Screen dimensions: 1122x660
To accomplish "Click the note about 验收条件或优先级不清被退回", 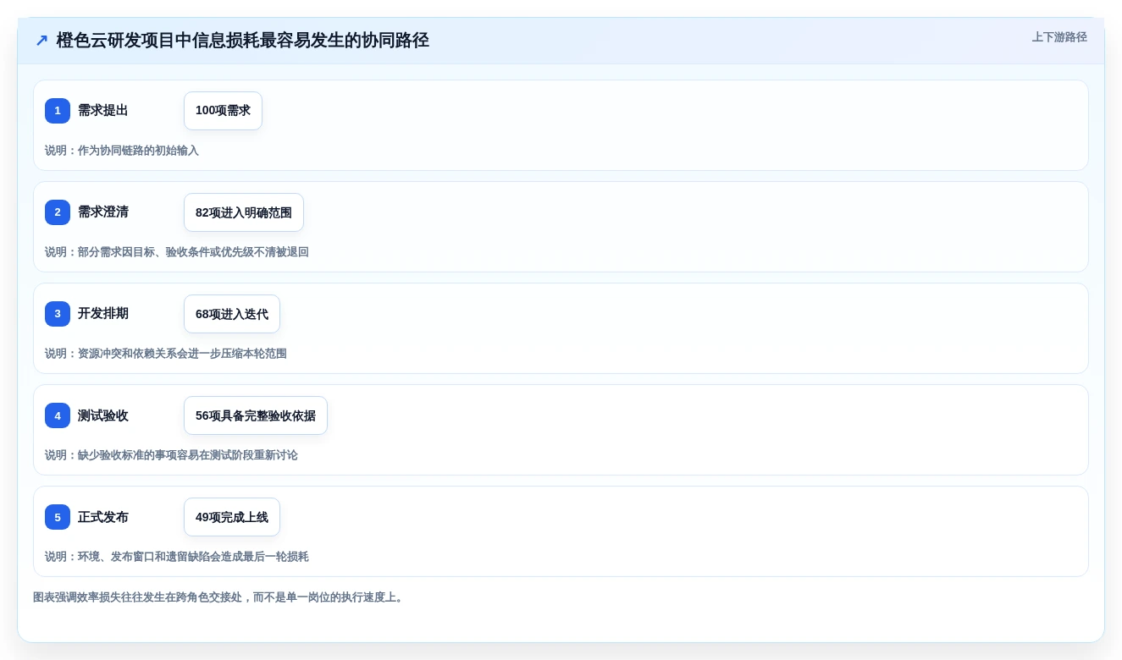I will pyautogui.click(x=177, y=252).
